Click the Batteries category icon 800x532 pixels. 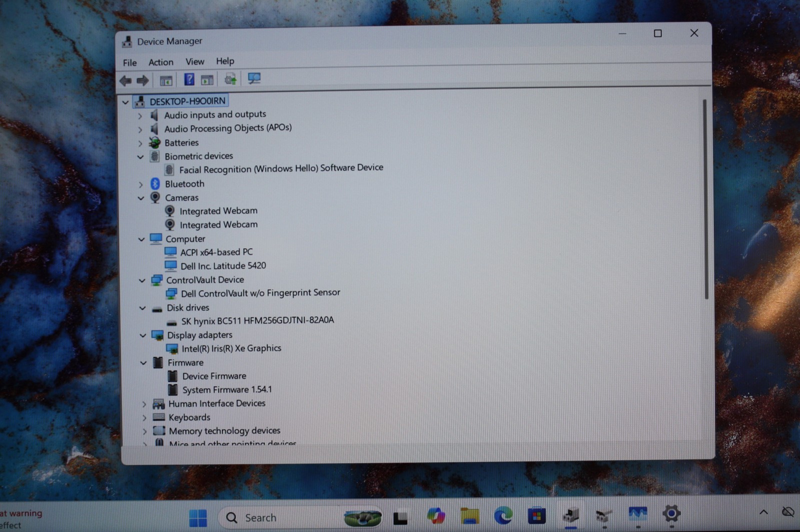pyautogui.click(x=155, y=142)
